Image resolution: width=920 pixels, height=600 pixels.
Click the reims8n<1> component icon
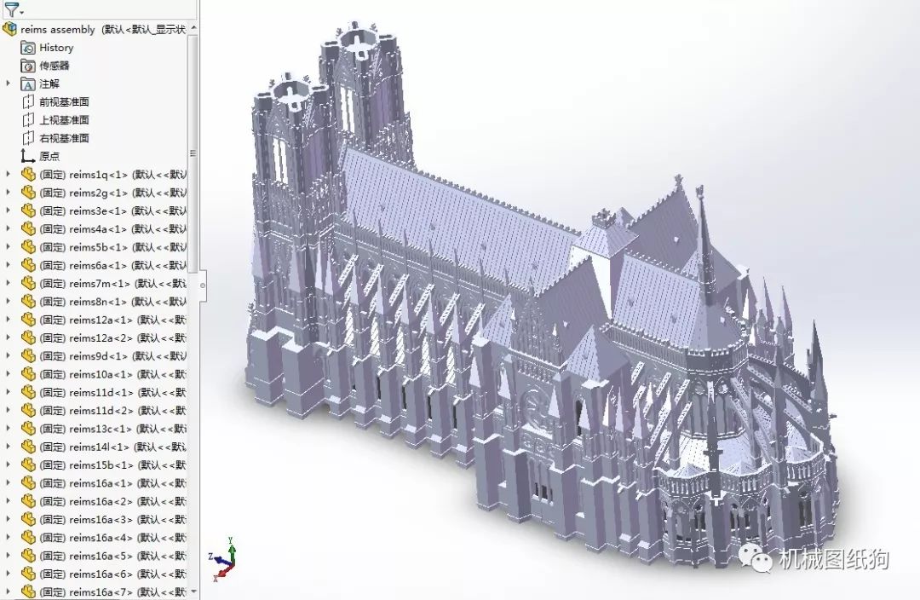click(x=28, y=302)
